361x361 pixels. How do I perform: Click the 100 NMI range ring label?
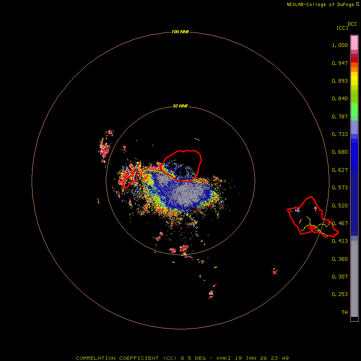(x=180, y=32)
